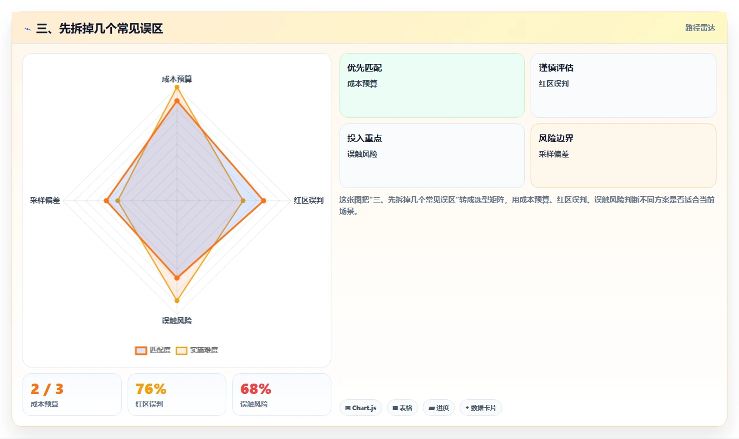Click the 表格 chip
The image size is (739, 439).
[402, 408]
